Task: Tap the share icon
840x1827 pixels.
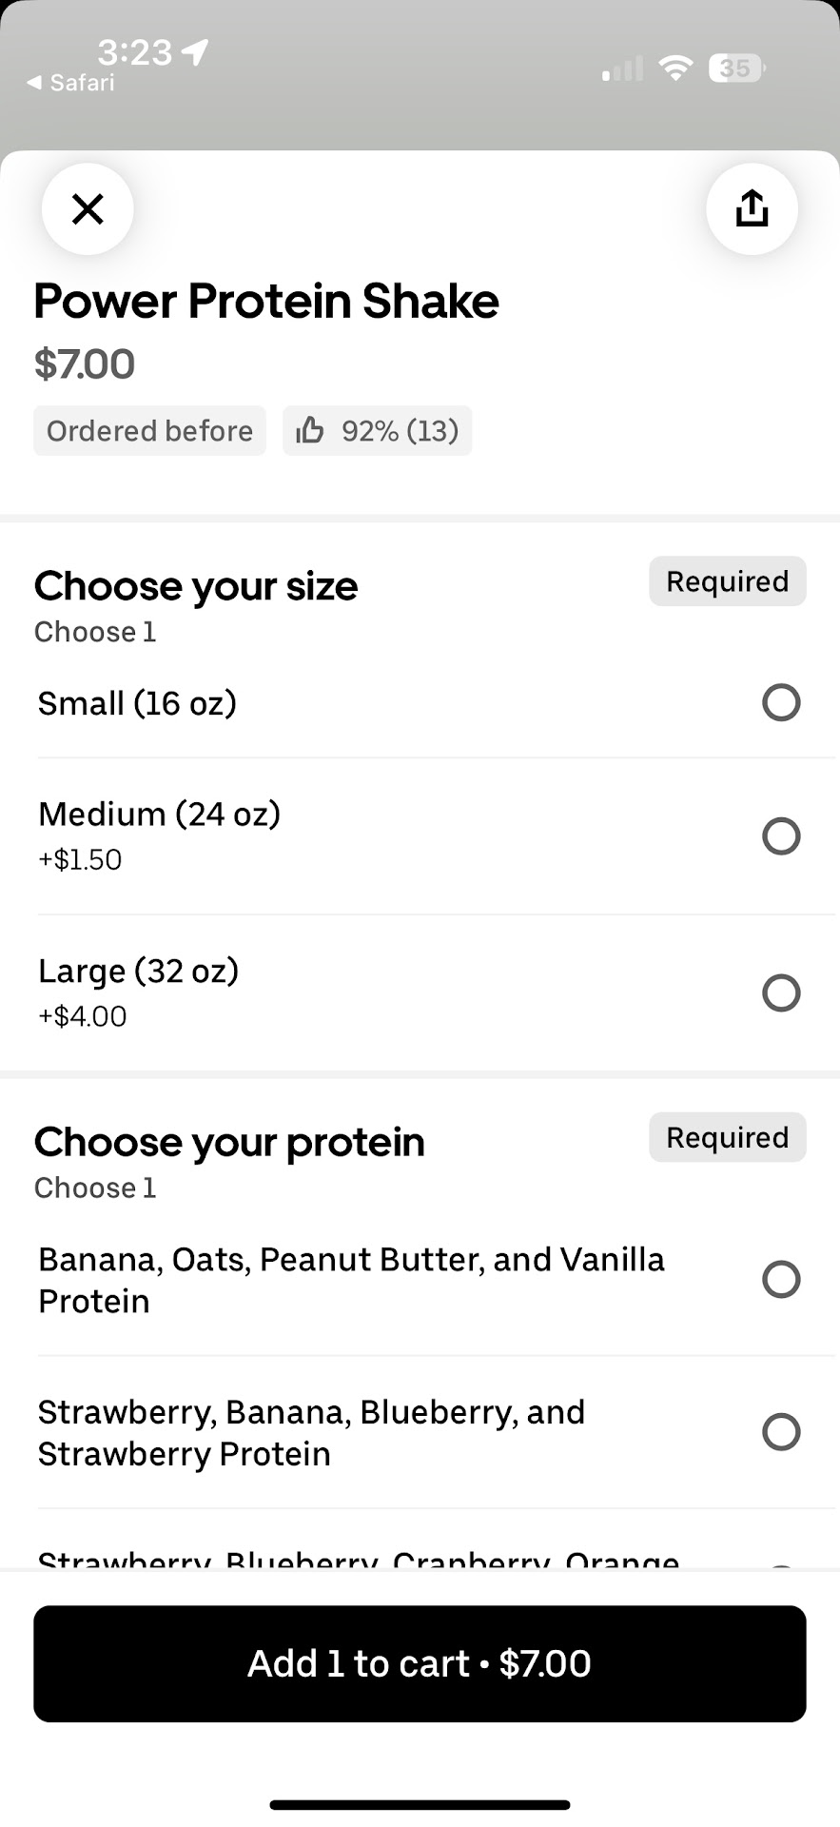Action: 752,208
